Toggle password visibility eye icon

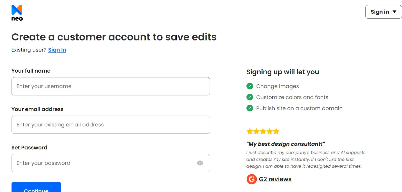point(200,163)
